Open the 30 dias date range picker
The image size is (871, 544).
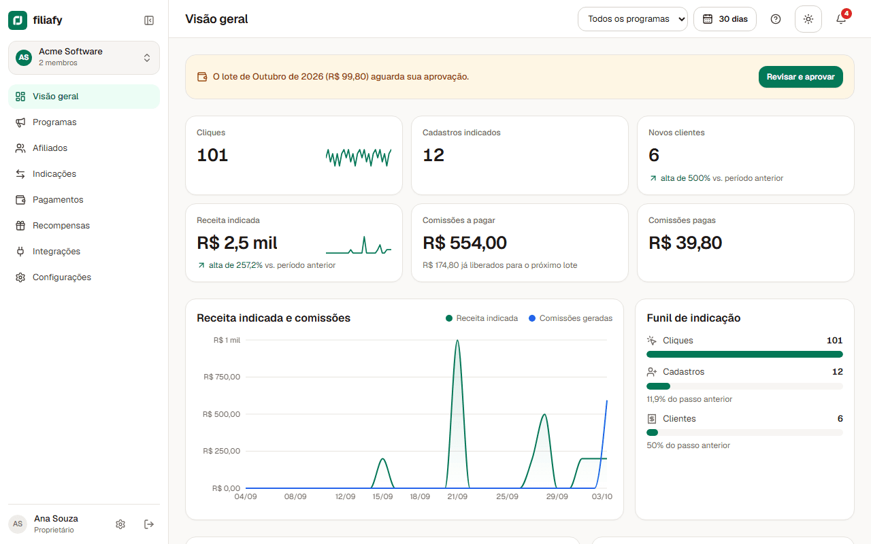(725, 19)
